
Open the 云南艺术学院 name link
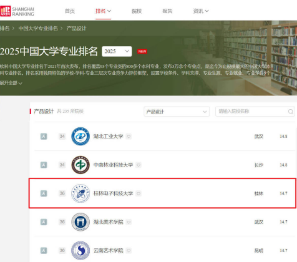pos(108,250)
